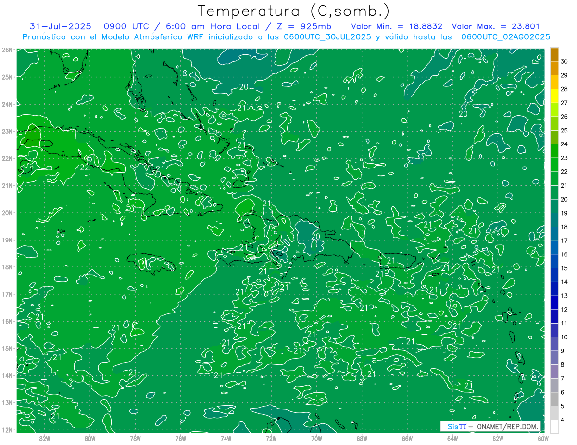Click the "16N" latitude axis label
The width and height of the screenshot is (577, 445).
pos(7,321)
